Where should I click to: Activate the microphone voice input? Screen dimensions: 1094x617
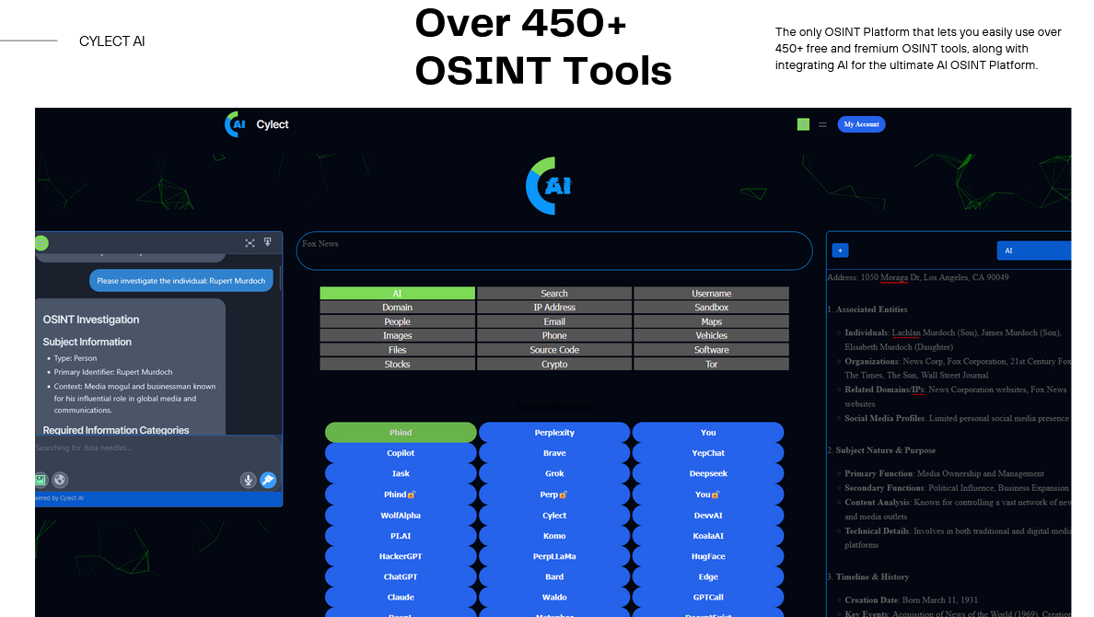pos(248,480)
